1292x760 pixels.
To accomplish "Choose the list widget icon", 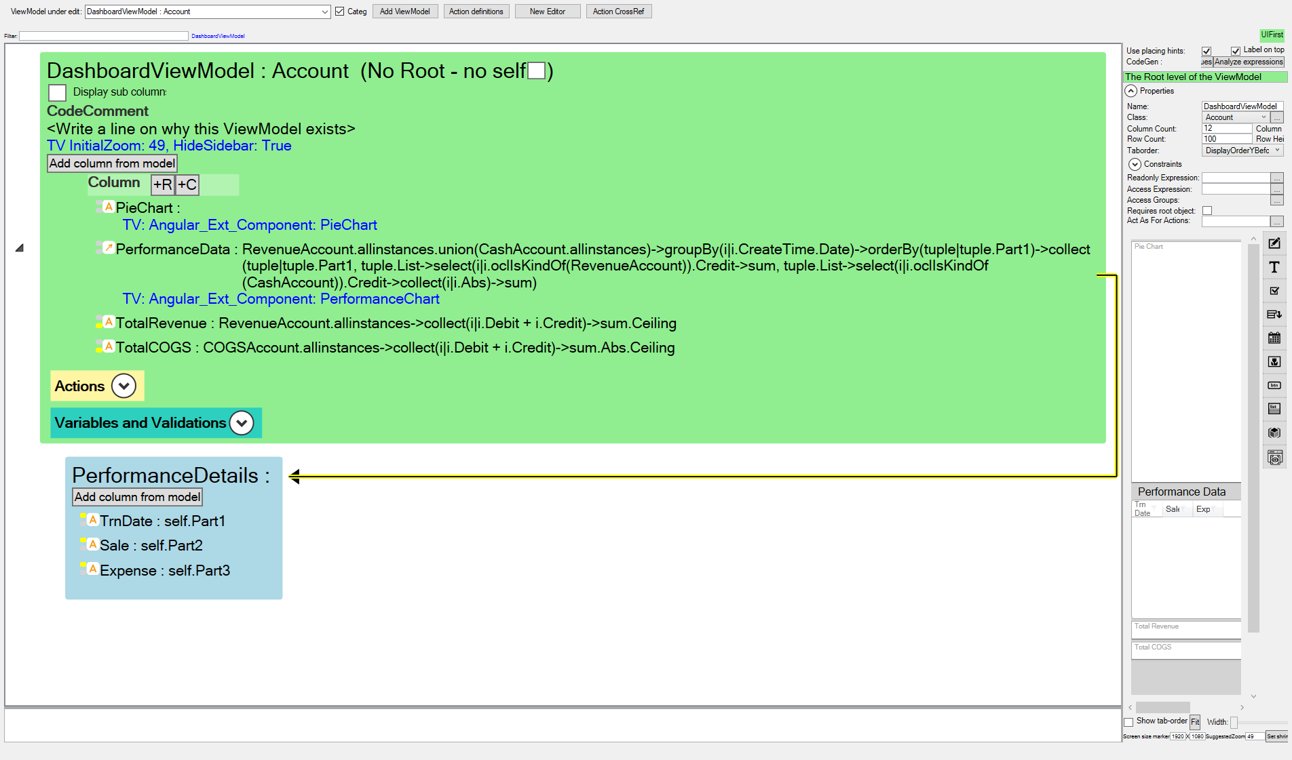I will tap(1274, 409).
